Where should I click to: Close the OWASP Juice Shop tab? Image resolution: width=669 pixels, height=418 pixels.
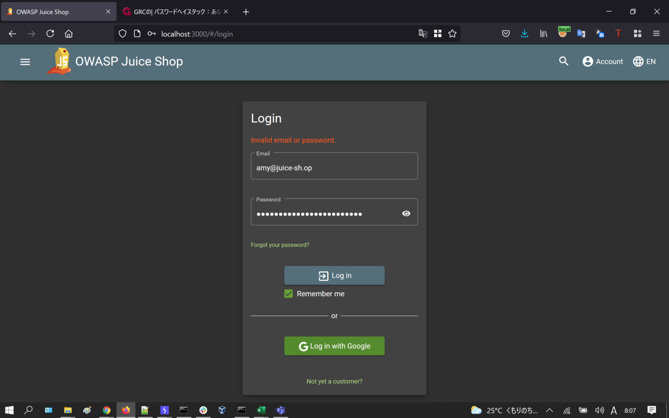(x=108, y=12)
